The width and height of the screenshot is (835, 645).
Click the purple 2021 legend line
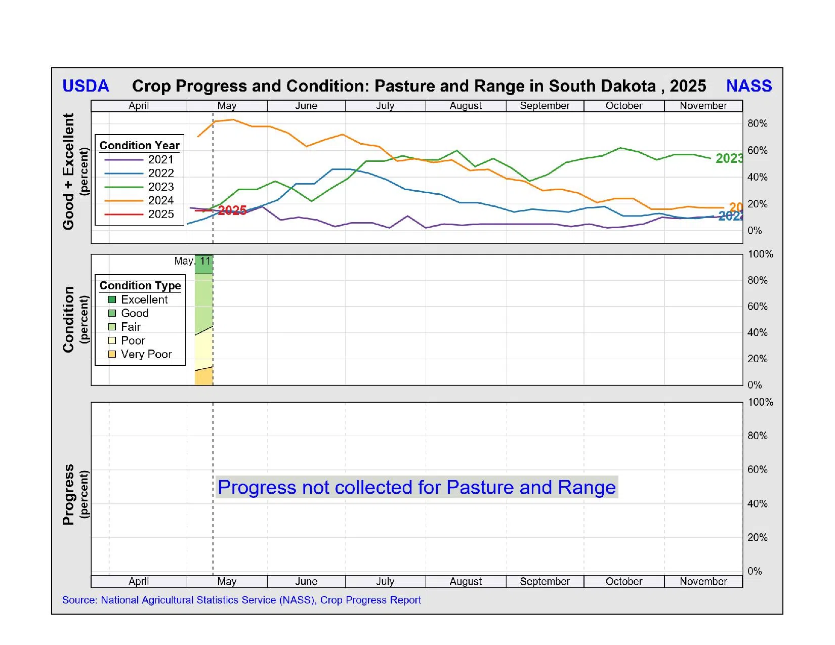[x=124, y=160]
